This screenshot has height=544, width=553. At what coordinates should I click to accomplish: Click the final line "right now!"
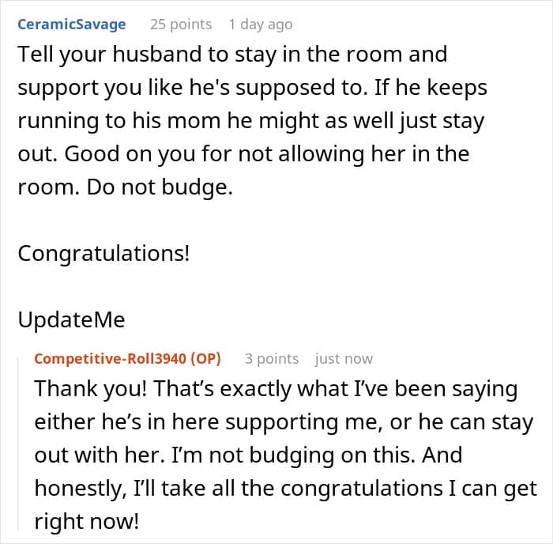pyautogui.click(x=86, y=522)
